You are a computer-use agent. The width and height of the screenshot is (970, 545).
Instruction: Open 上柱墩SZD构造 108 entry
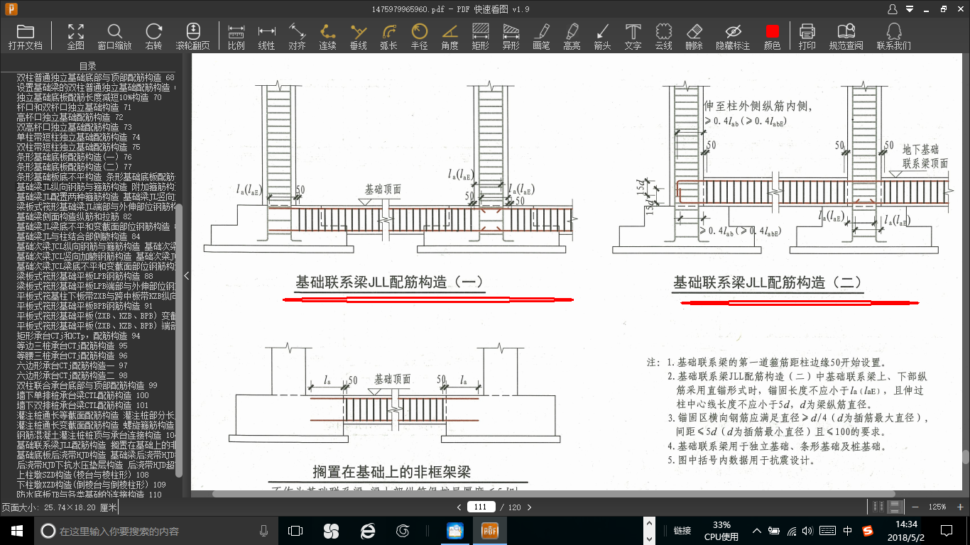tap(83, 475)
